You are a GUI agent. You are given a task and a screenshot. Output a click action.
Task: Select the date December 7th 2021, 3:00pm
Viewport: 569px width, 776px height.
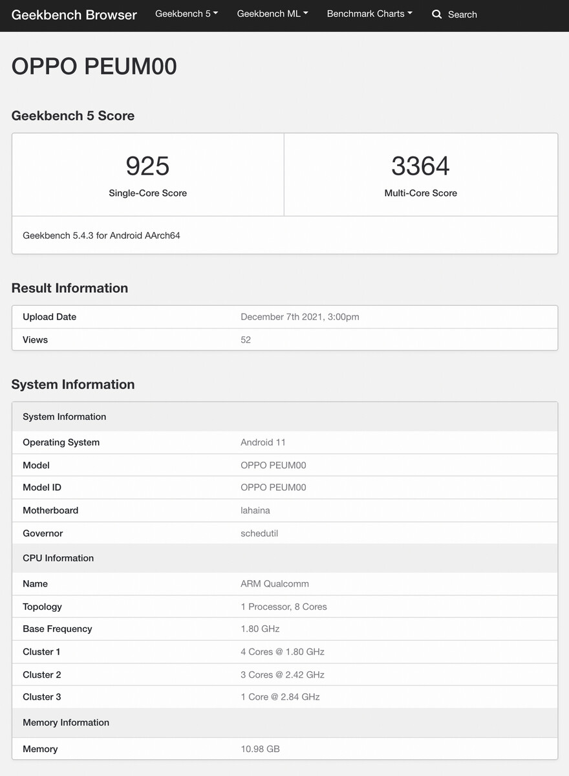tap(300, 317)
